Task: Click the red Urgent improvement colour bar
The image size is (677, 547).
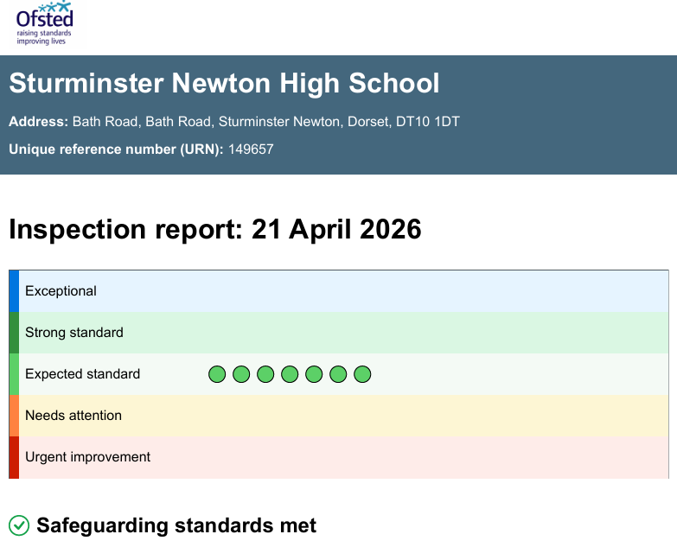Action: (x=14, y=457)
